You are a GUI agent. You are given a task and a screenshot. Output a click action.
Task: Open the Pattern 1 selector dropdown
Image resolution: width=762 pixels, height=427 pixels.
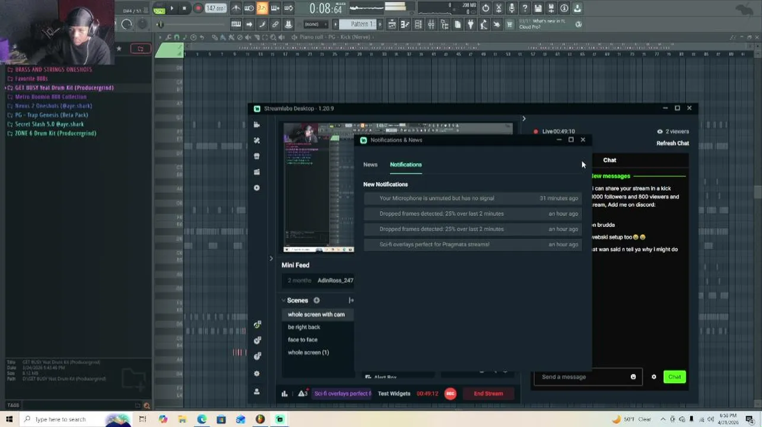pos(361,24)
